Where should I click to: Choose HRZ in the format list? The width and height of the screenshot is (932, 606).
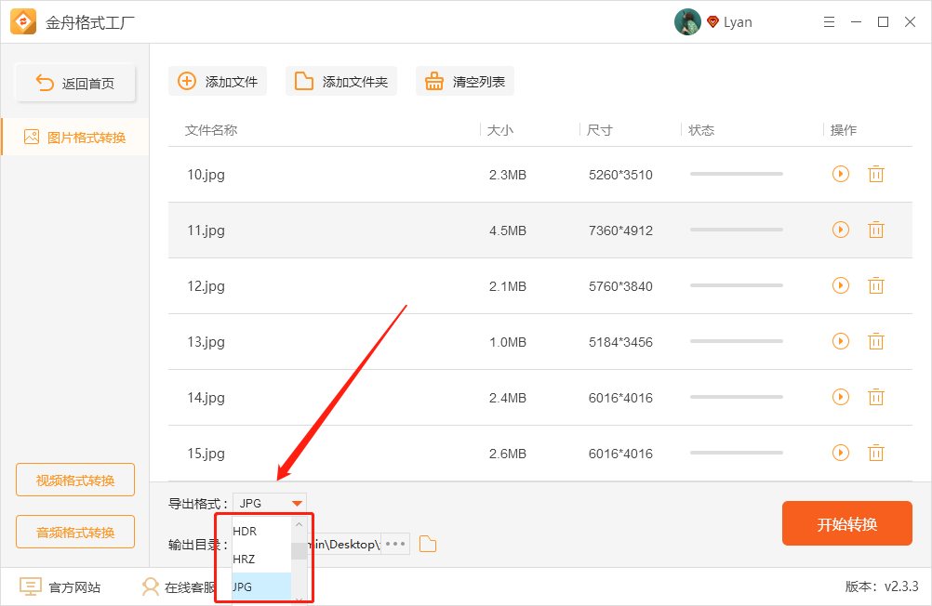261,560
